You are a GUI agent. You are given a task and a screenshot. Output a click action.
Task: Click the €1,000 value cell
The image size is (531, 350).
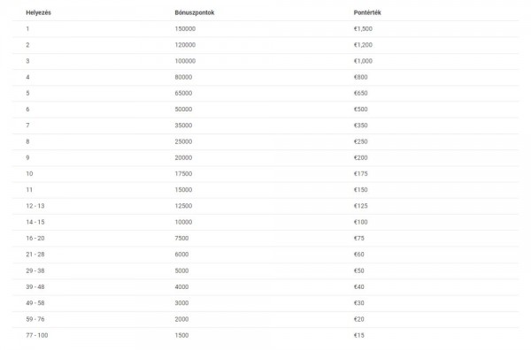pos(363,61)
